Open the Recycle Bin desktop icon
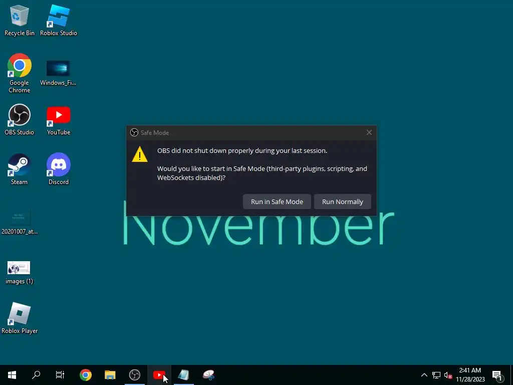 coord(20,20)
